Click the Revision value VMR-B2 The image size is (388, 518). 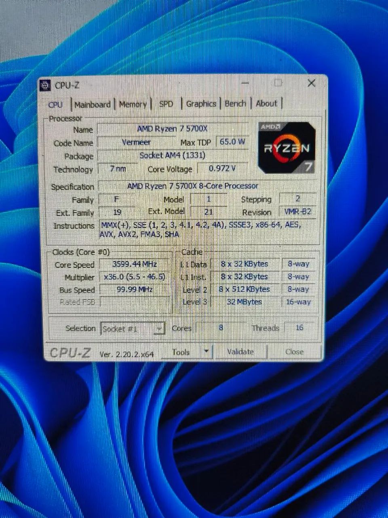click(298, 211)
